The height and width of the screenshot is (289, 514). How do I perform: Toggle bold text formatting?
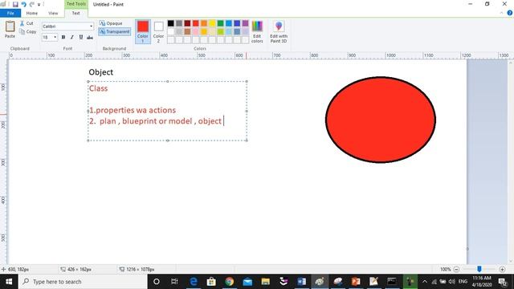click(63, 38)
